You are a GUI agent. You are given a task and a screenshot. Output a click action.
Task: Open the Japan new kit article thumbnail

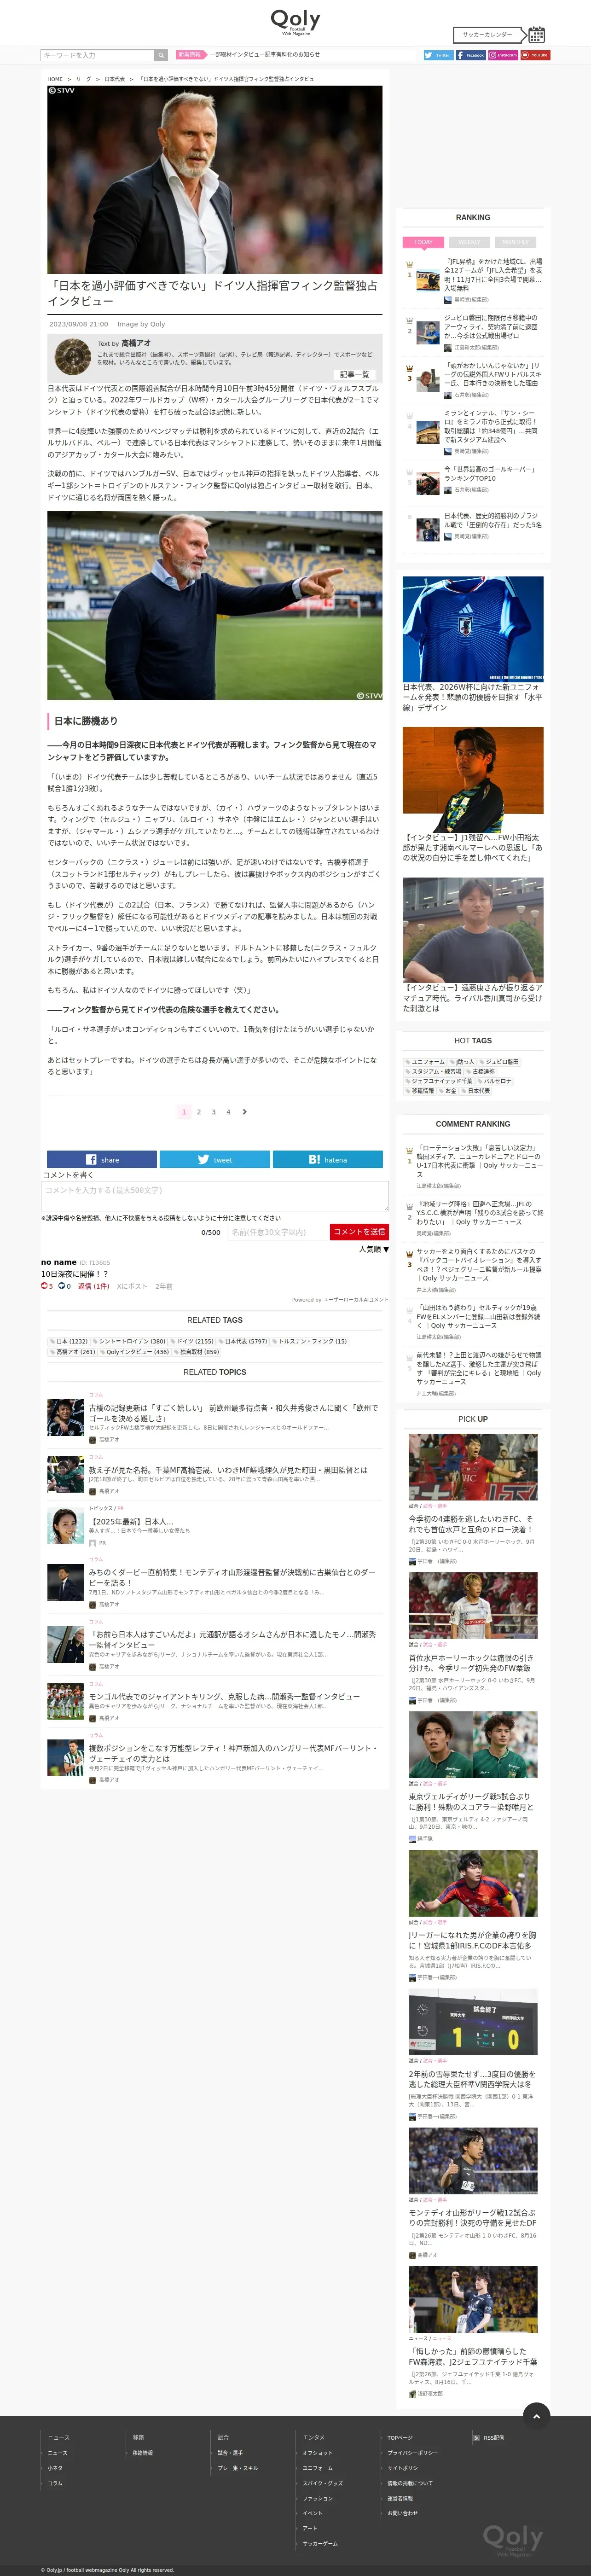pyautogui.click(x=473, y=629)
